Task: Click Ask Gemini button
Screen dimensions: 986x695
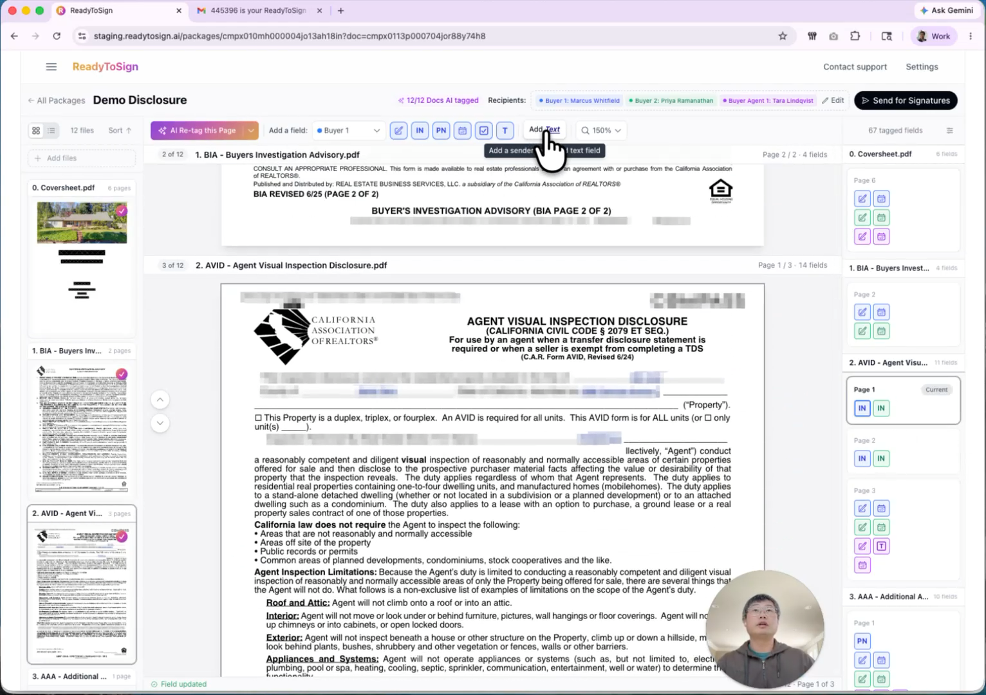Action: (x=946, y=10)
